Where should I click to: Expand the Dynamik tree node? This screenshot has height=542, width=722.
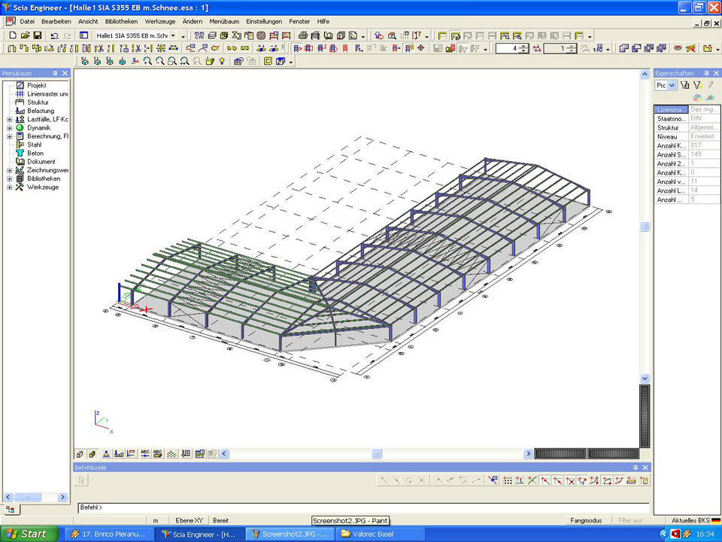10,128
